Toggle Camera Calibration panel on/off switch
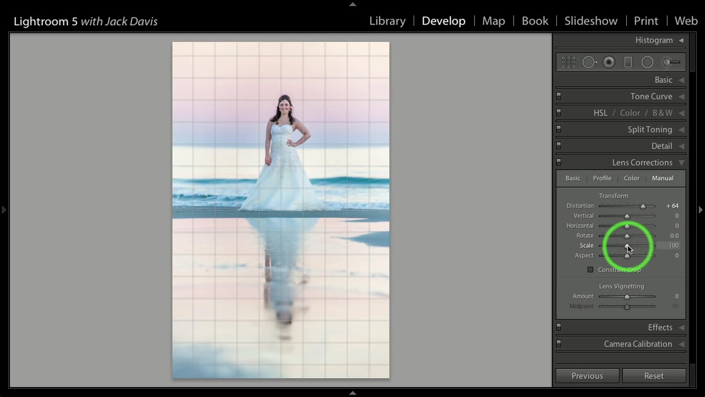The height and width of the screenshot is (397, 705). coord(559,344)
